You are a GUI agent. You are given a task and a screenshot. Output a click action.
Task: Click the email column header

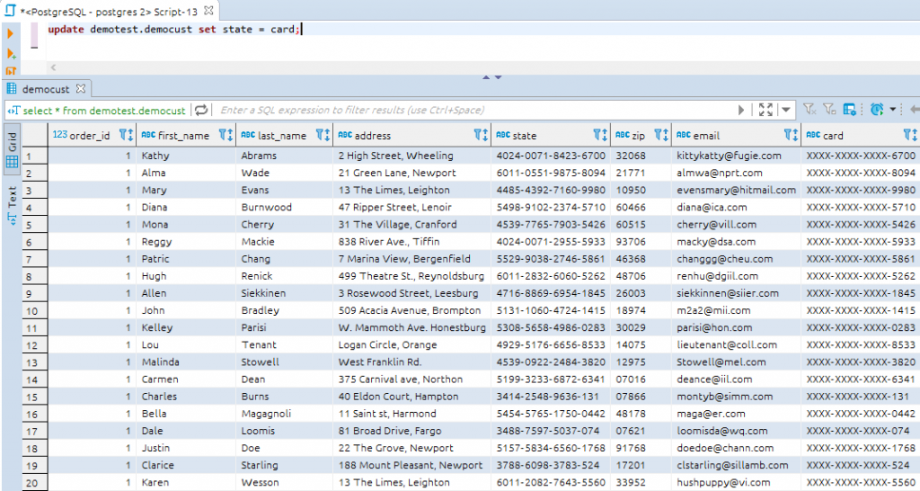pos(705,136)
